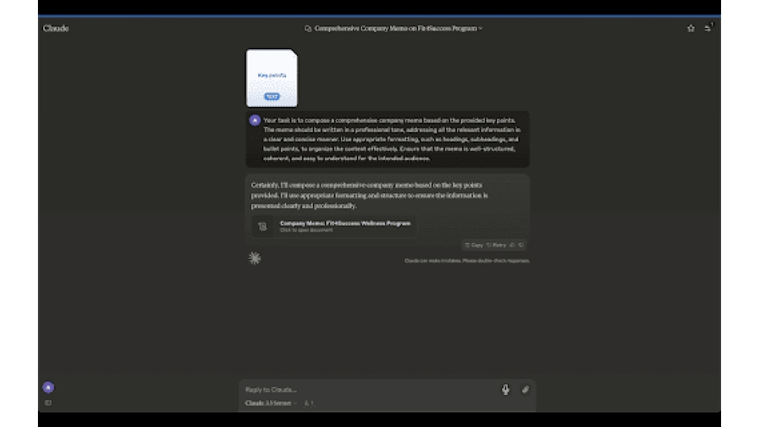The height and width of the screenshot is (427, 759).
Task: Click the microphone voice input icon
Action: pos(505,390)
